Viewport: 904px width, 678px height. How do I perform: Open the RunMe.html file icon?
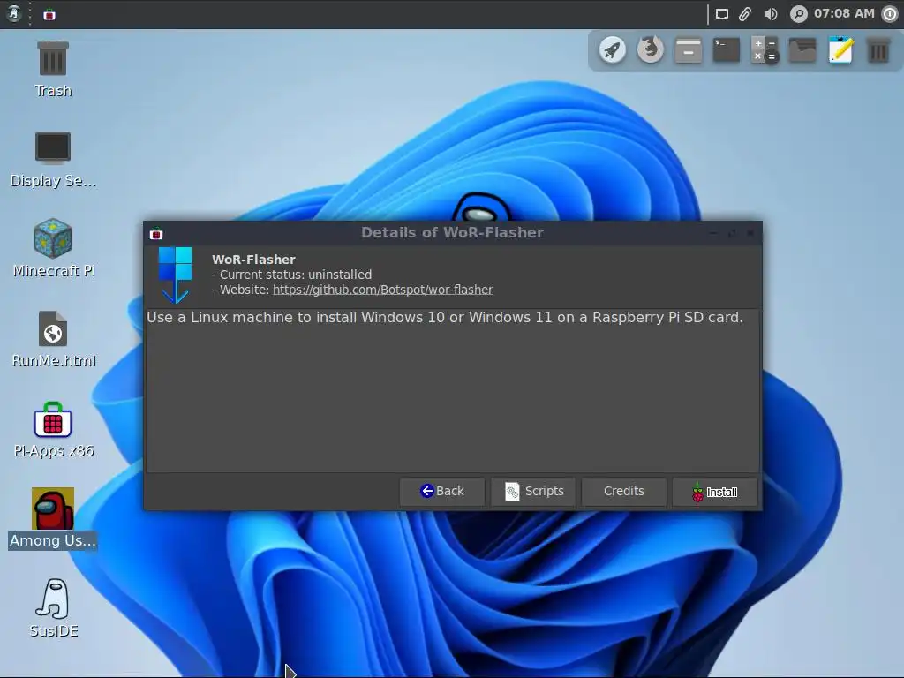click(53, 339)
